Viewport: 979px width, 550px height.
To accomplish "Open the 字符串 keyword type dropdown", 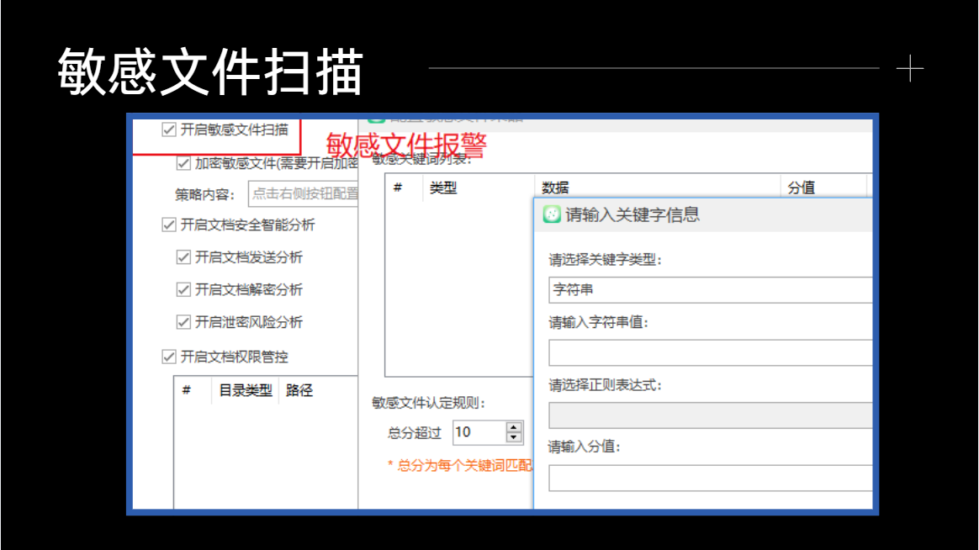I will 711,290.
